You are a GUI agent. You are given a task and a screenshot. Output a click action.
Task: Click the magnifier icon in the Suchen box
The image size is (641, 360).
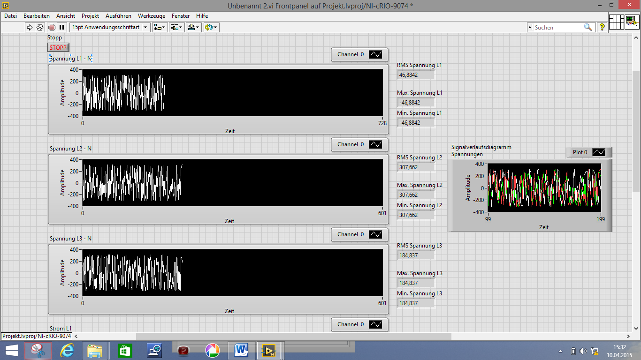(588, 28)
